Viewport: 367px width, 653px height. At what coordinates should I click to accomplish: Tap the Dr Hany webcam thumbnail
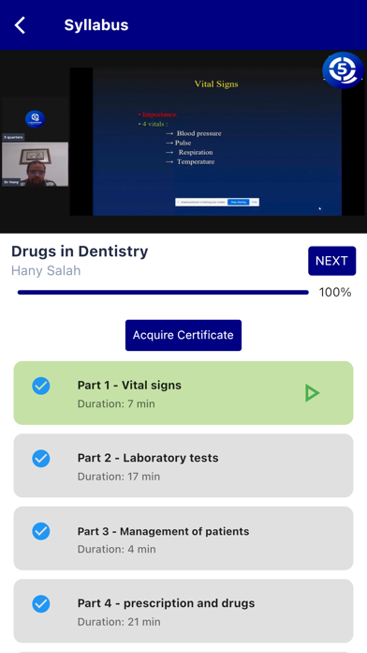tap(36, 164)
